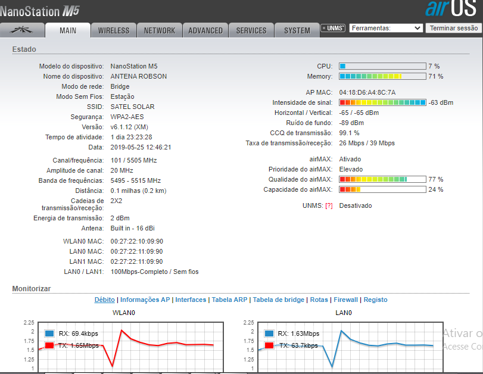Select the date 2019-05-25 12:46:21
483x374 pixels.
141,147
